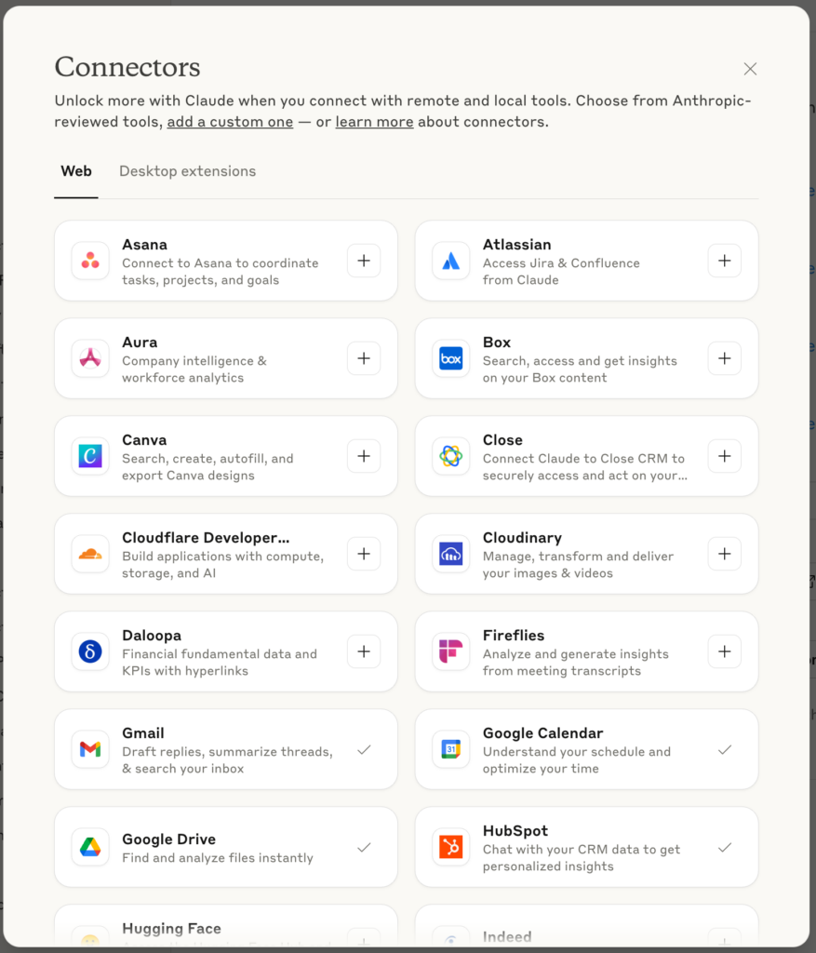The width and height of the screenshot is (816, 953).
Task: Add the Daloopa connector
Action: 364,651
